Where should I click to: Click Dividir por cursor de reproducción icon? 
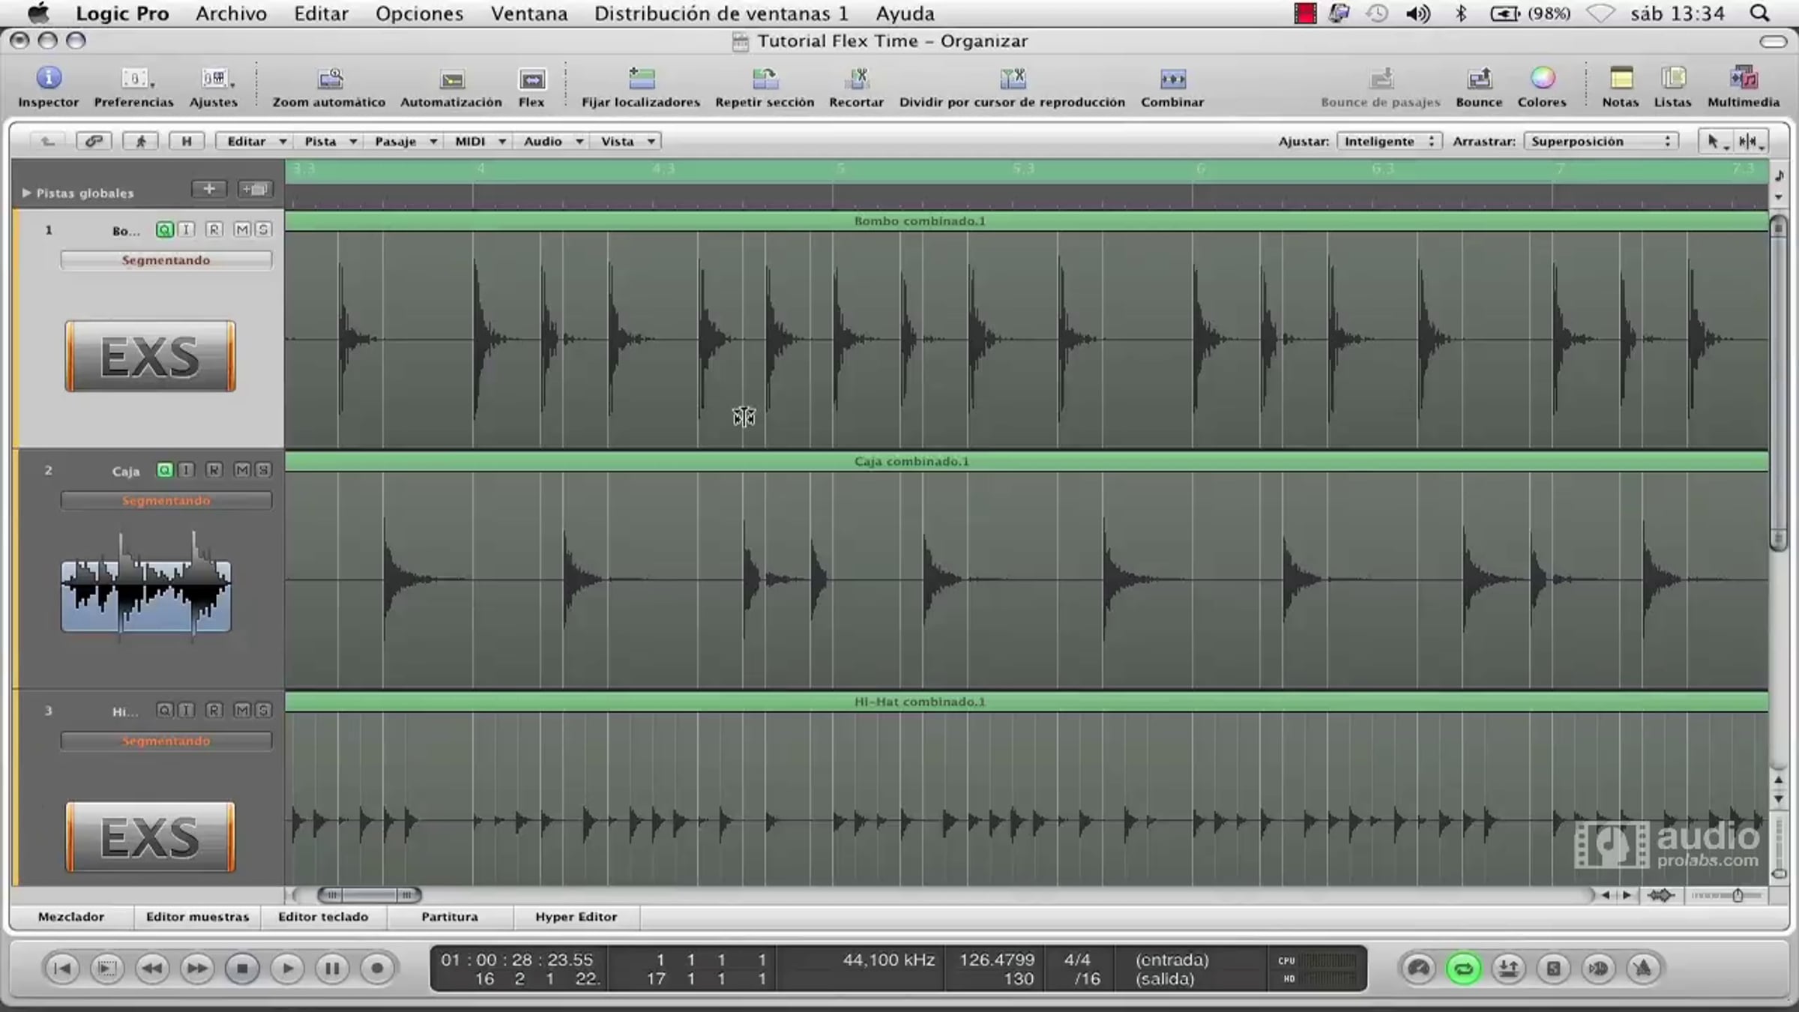tap(1012, 79)
